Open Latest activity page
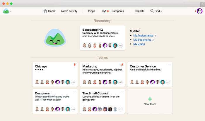Image resolution: width=205 pixels, height=121 pixels. [x=69, y=11]
